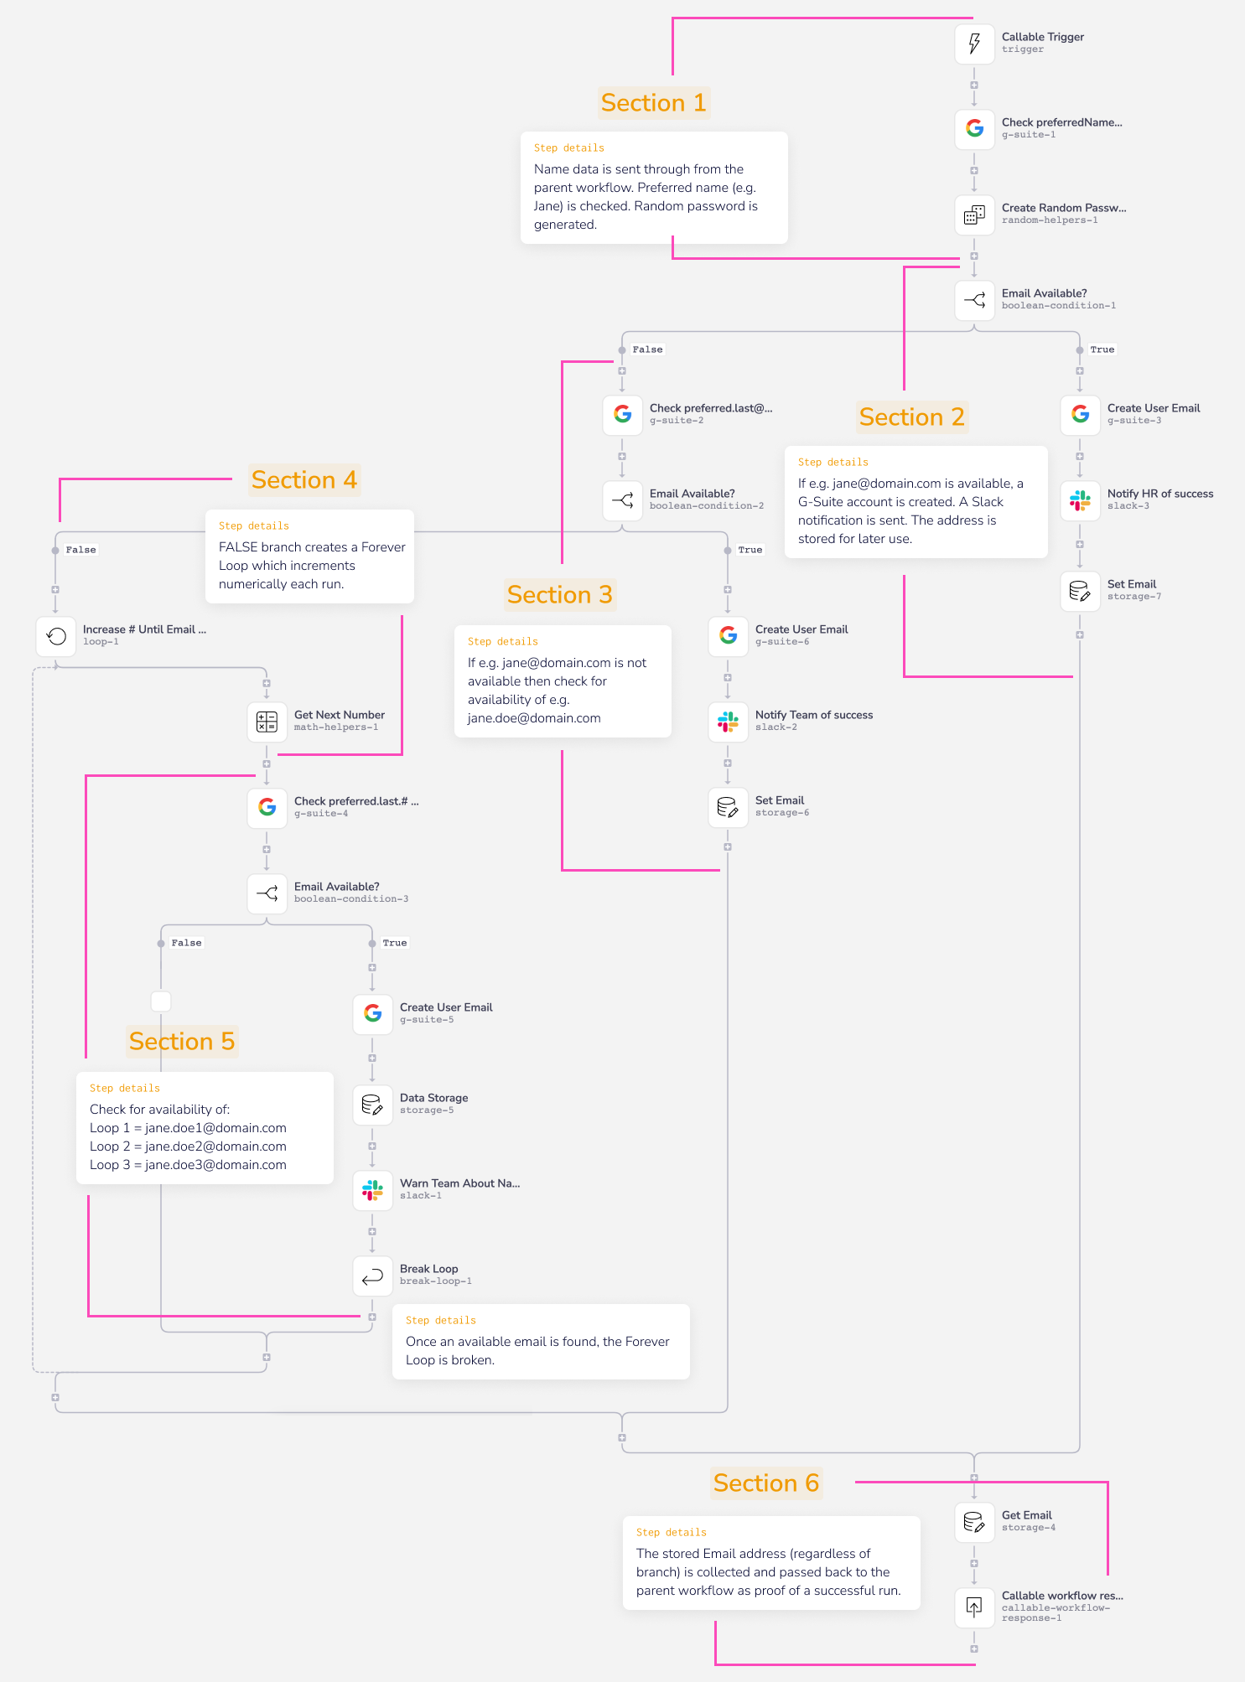Click the empty step placeholder under False of boolean-condition-3
This screenshot has width=1245, height=1682.
click(x=161, y=1001)
